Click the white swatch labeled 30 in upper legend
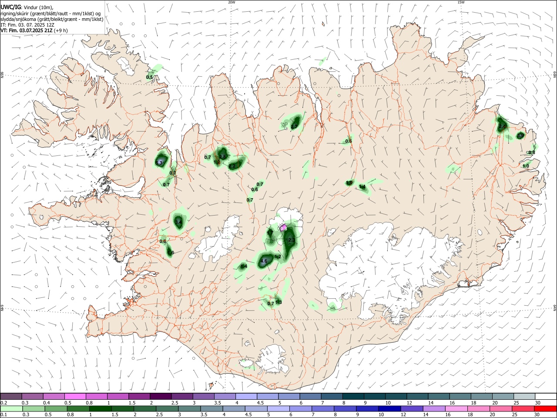Image resolution: width=557 pixels, height=418 pixels. (x=546, y=396)
